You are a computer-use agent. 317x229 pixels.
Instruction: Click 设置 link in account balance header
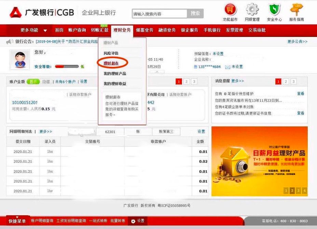coord(84,81)
